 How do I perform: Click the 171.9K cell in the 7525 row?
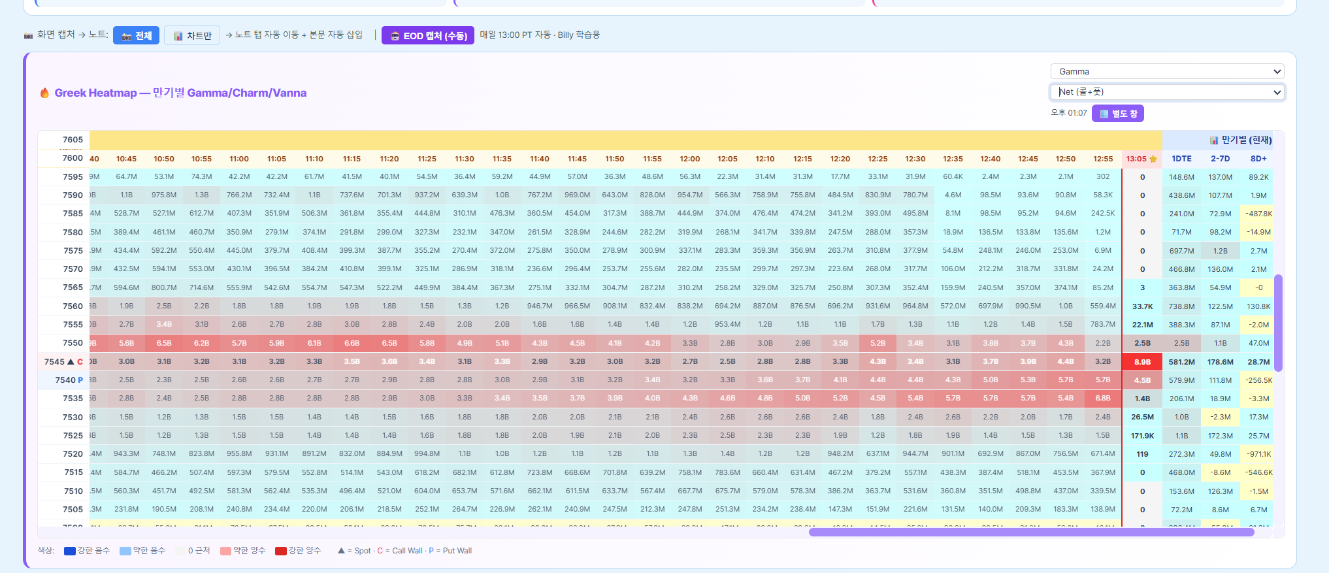[1142, 436]
